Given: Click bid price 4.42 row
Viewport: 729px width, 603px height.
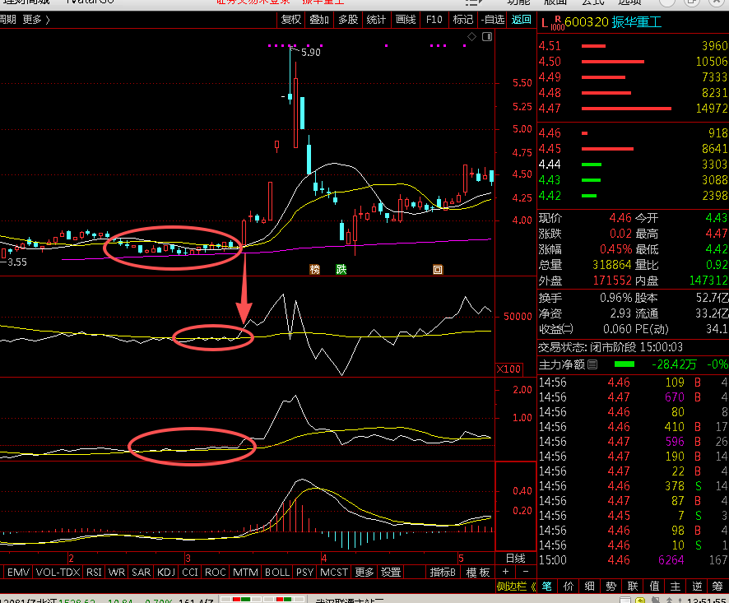Looking at the screenshot, I should tap(633, 196).
